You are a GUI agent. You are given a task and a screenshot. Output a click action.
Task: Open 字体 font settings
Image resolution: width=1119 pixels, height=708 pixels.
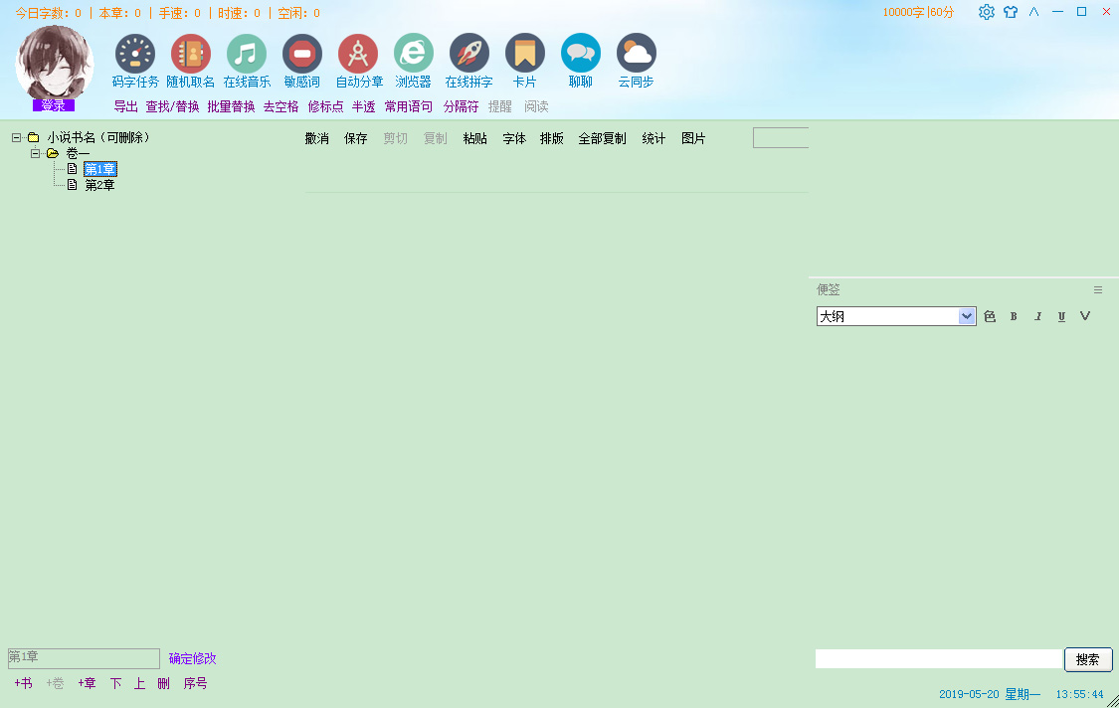pos(514,138)
